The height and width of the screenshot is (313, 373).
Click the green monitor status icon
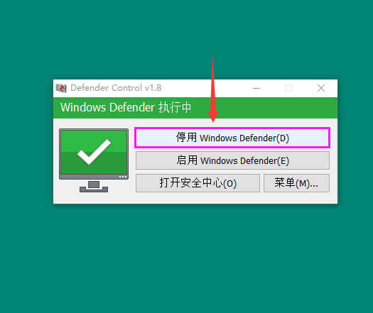click(94, 160)
